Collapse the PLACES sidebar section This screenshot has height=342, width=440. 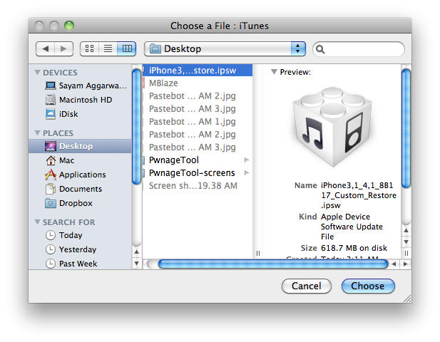38,133
